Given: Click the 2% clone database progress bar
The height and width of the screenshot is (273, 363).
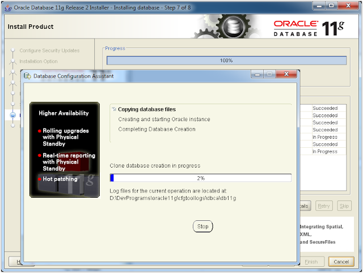Looking at the screenshot, I should pyautogui.click(x=200, y=178).
